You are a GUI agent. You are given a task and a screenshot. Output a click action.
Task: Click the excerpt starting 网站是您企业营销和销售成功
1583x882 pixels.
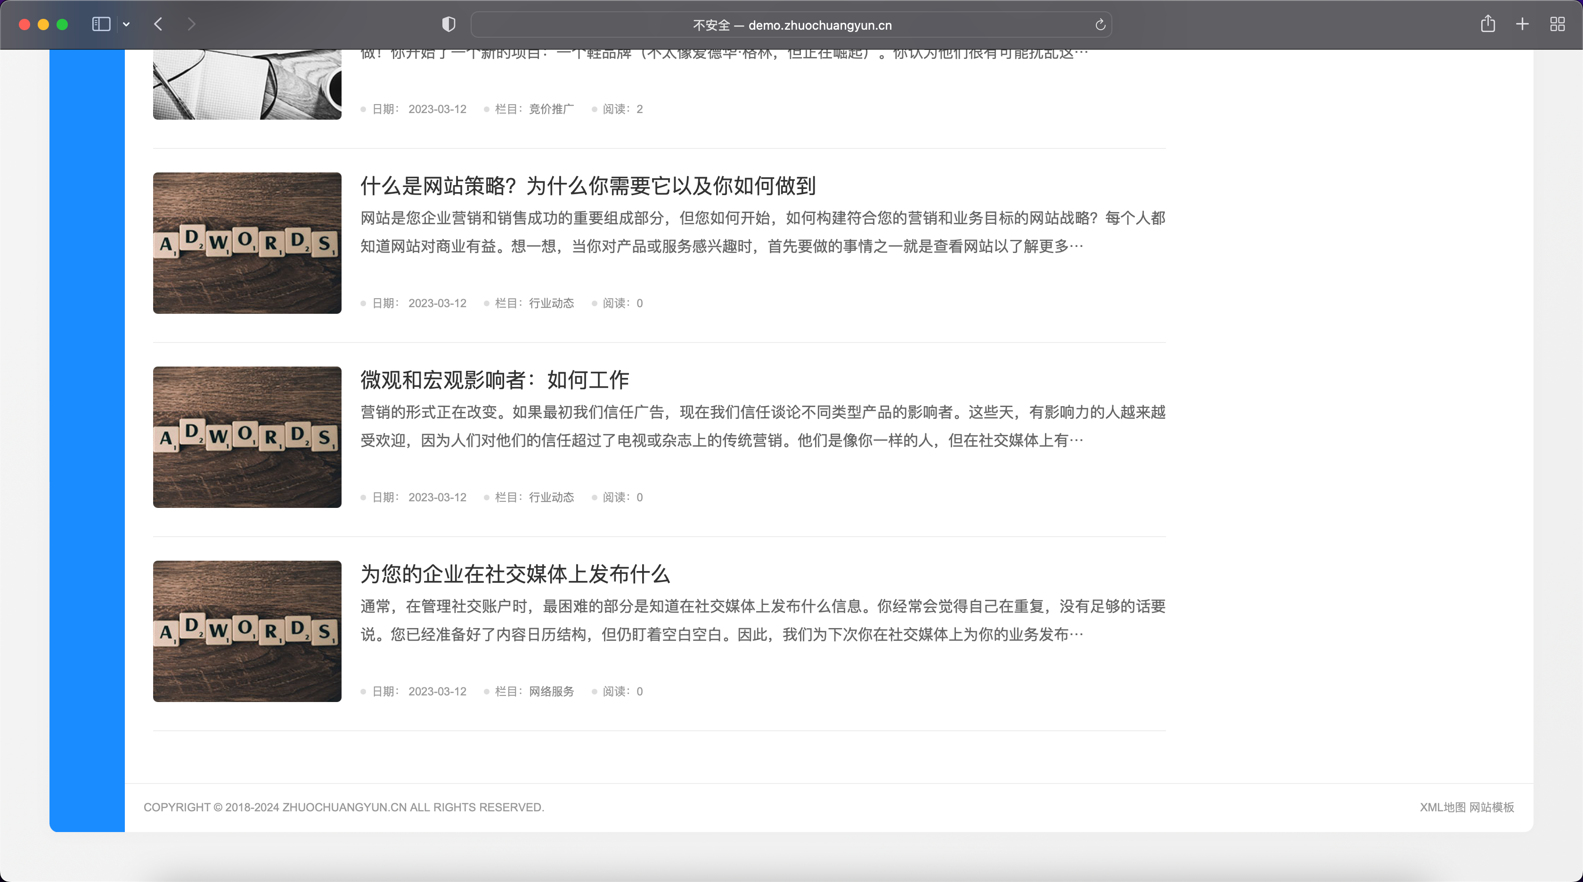pyautogui.click(x=763, y=232)
